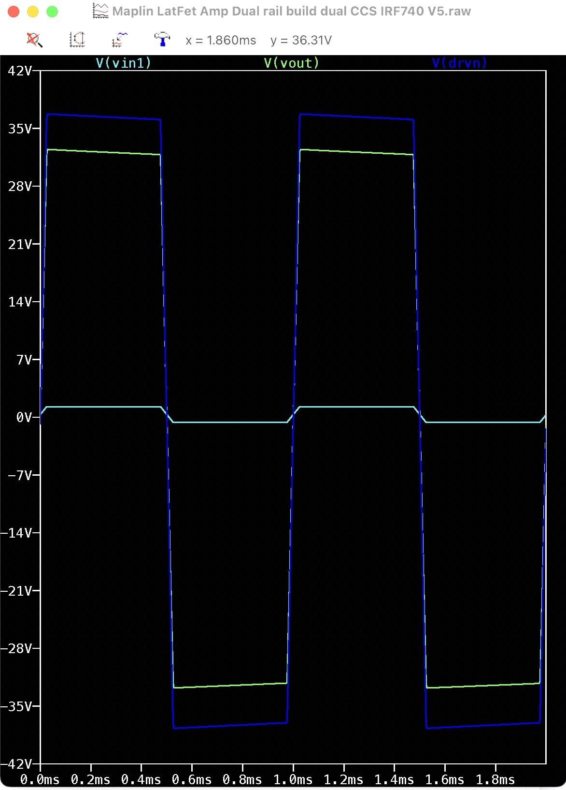This screenshot has height=790, width=566.
Task: Select the V(vout) trace label
Action: coord(292,63)
